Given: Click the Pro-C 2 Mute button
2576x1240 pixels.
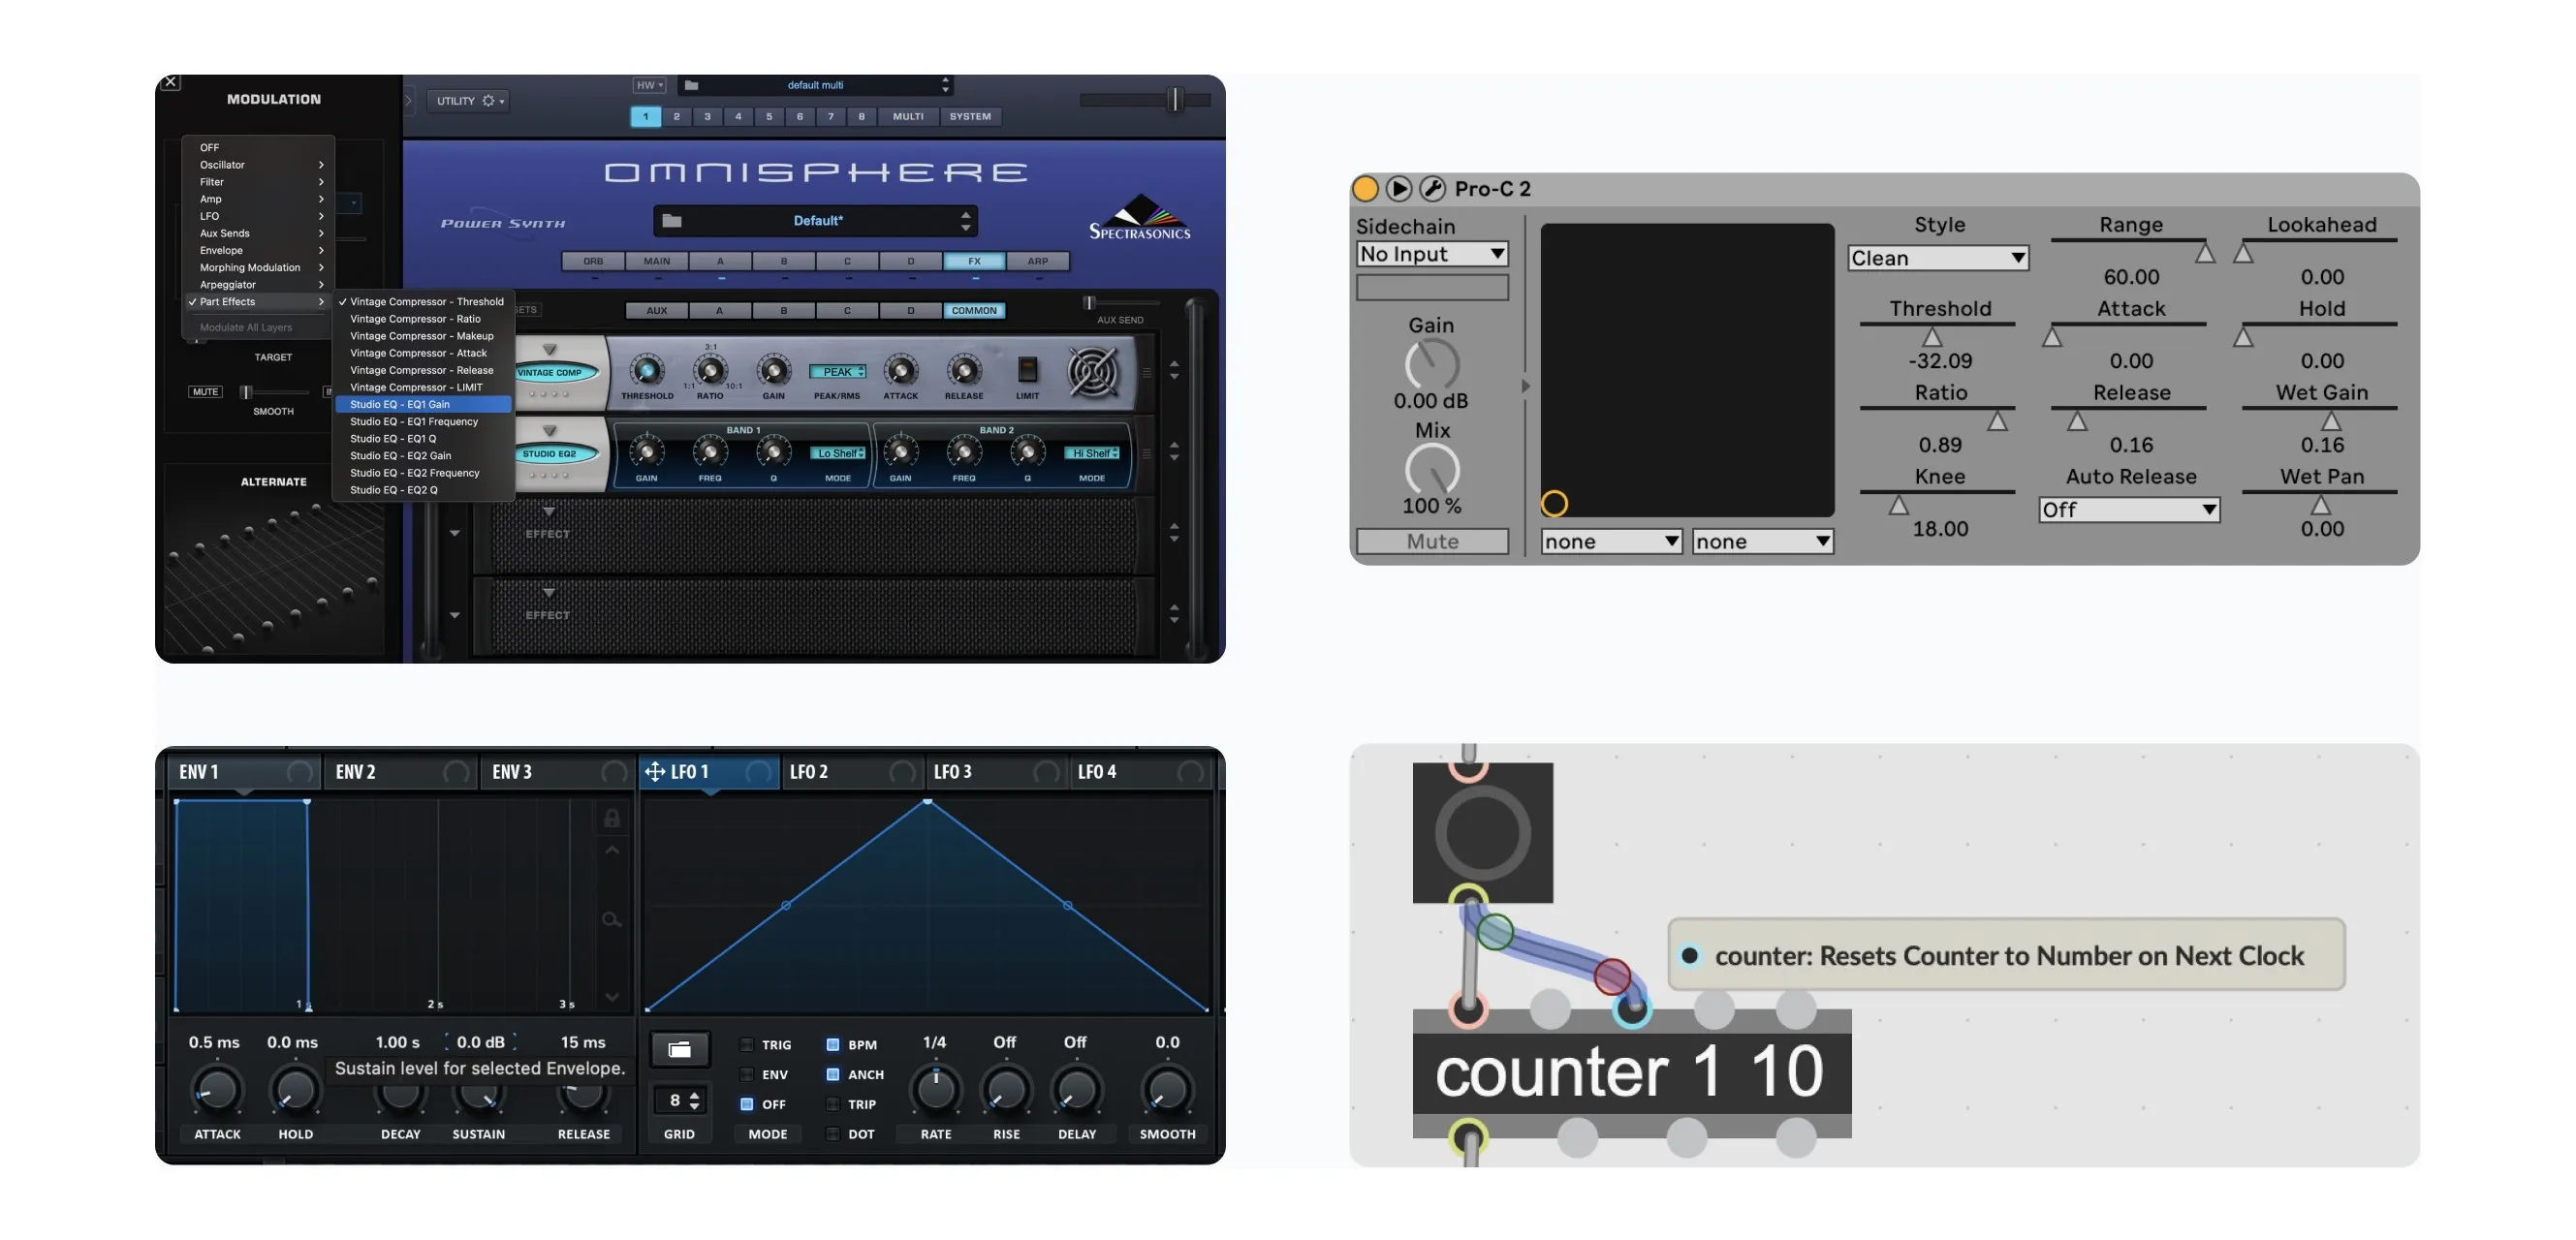Looking at the screenshot, I should pyautogui.click(x=1432, y=542).
